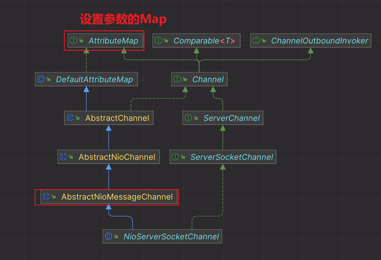Click the class icon of AbstractChannel

coord(70,118)
